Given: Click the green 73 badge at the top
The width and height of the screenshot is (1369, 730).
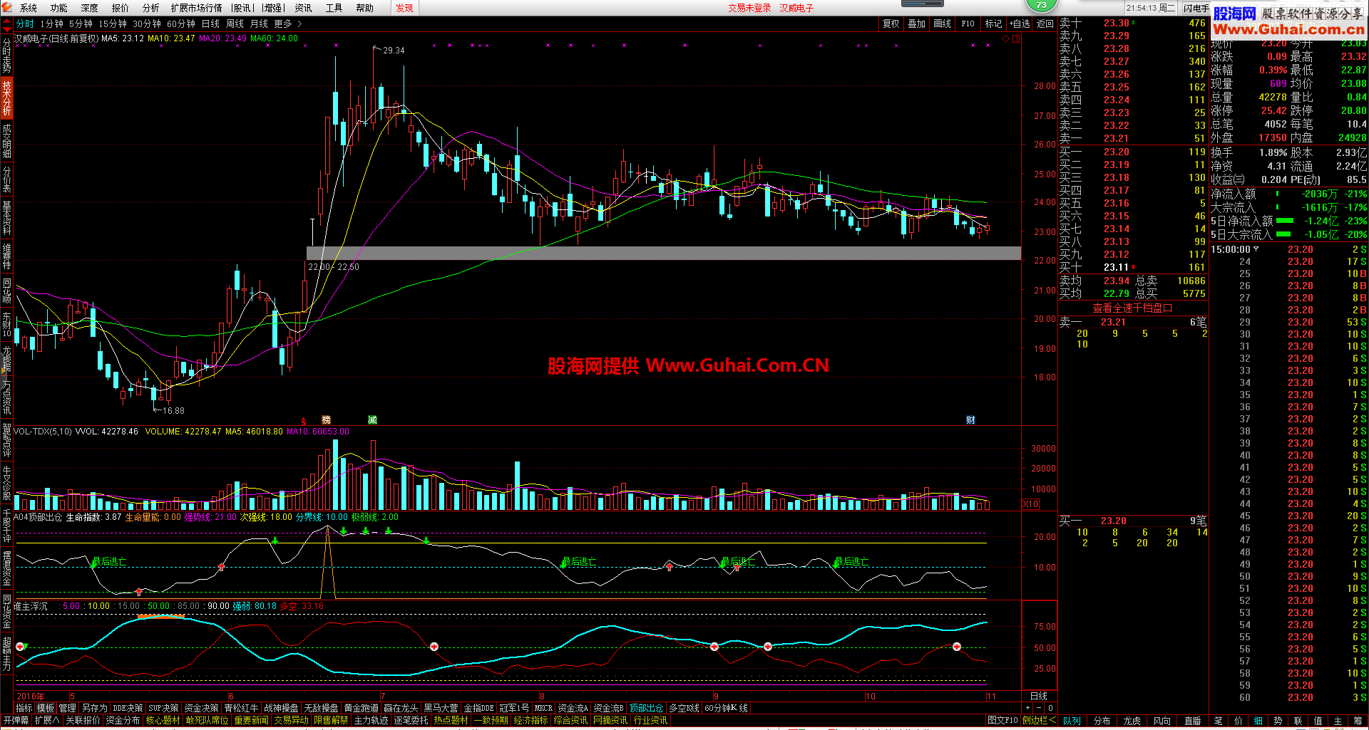Looking at the screenshot, I should click(x=1042, y=5).
